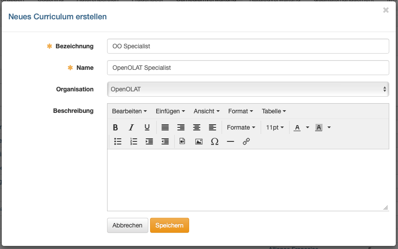Image resolution: width=398 pixels, height=249 pixels.
Task: Open the Formate styles dropdown
Action: point(241,127)
